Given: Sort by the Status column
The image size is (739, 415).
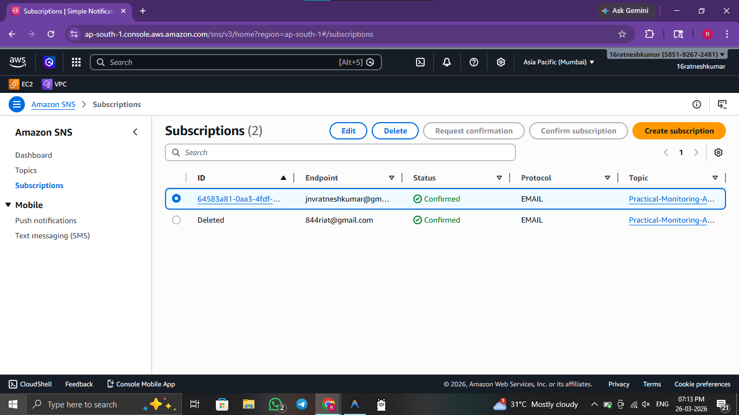Looking at the screenshot, I should pos(499,178).
